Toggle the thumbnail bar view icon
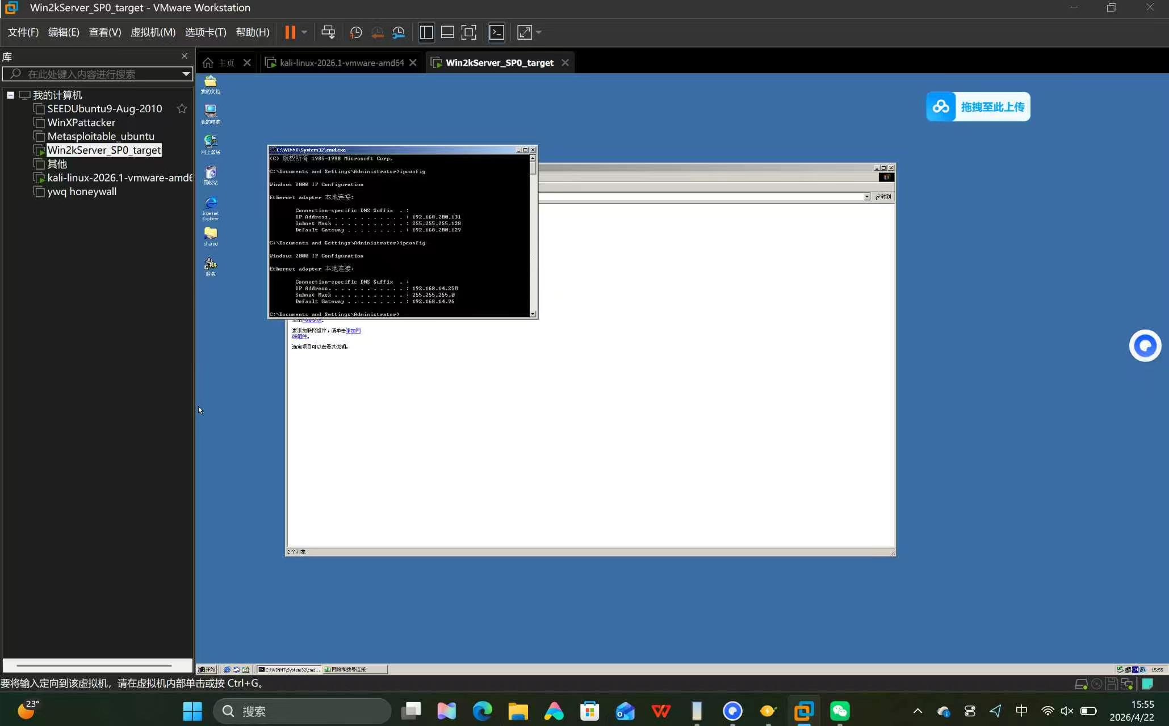Image resolution: width=1169 pixels, height=726 pixels. click(x=447, y=32)
